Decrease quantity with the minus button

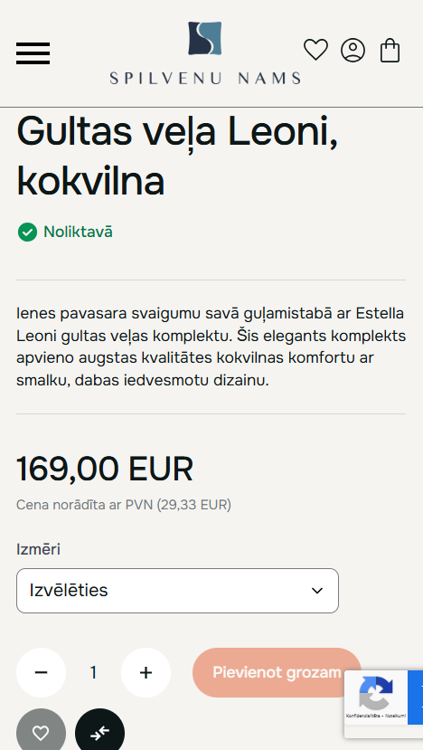[x=41, y=672]
